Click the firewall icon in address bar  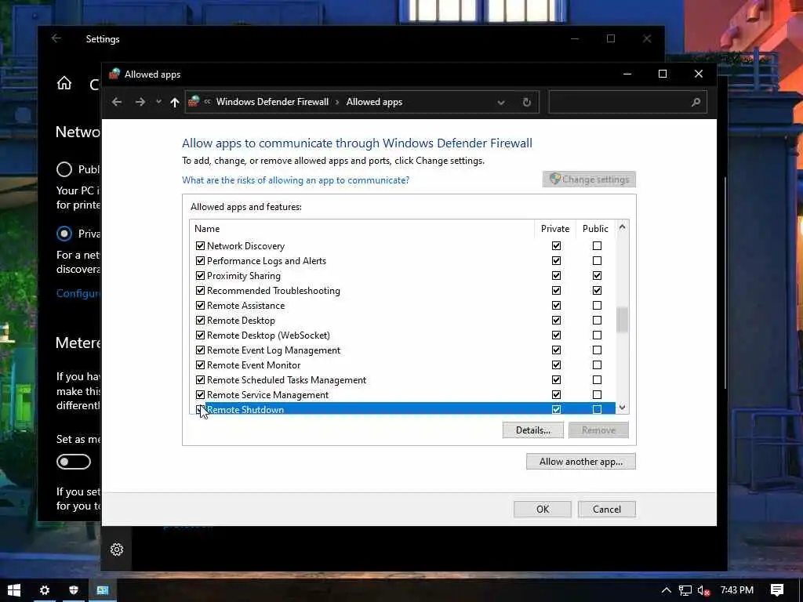194,101
